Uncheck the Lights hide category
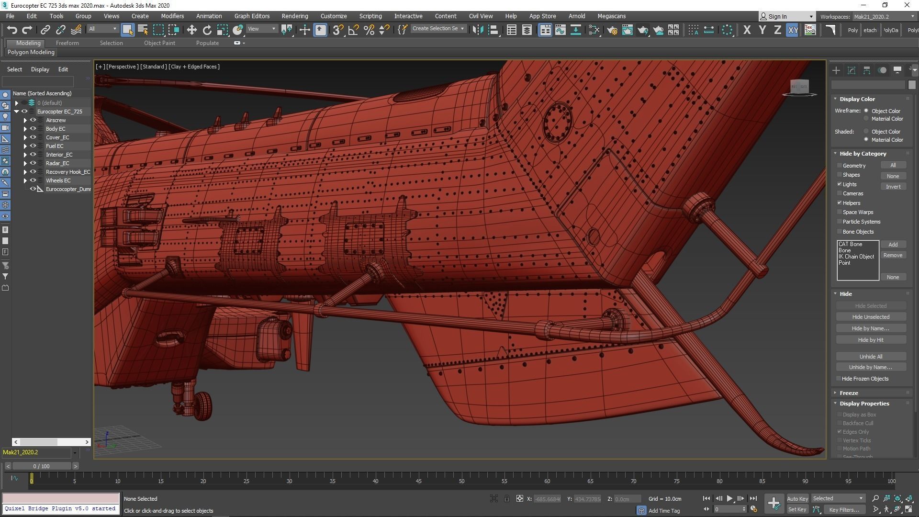The image size is (919, 517). [x=840, y=184]
